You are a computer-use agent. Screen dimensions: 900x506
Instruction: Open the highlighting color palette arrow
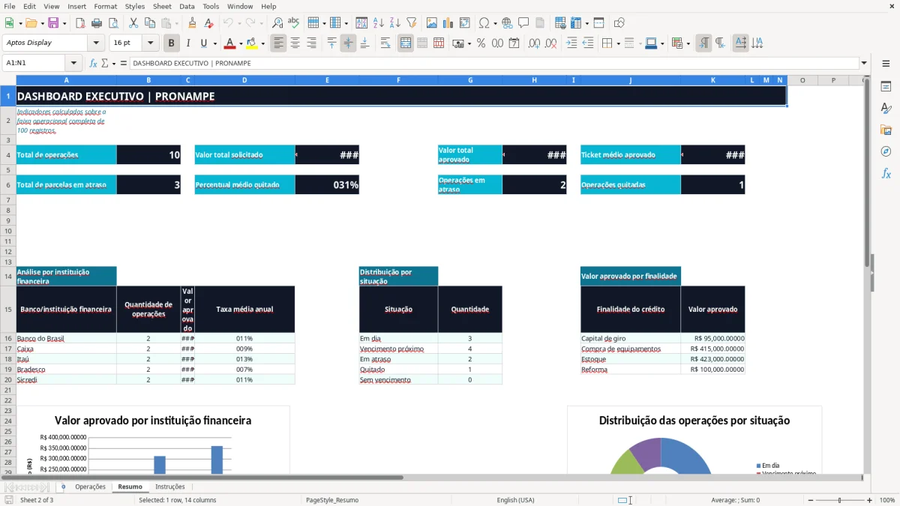[262, 43]
